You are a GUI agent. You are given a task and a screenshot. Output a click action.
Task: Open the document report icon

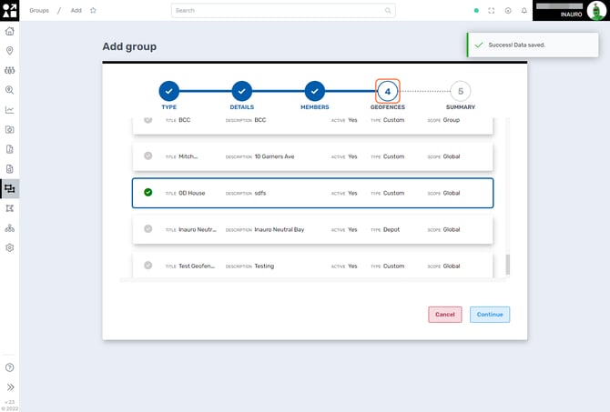point(10,149)
